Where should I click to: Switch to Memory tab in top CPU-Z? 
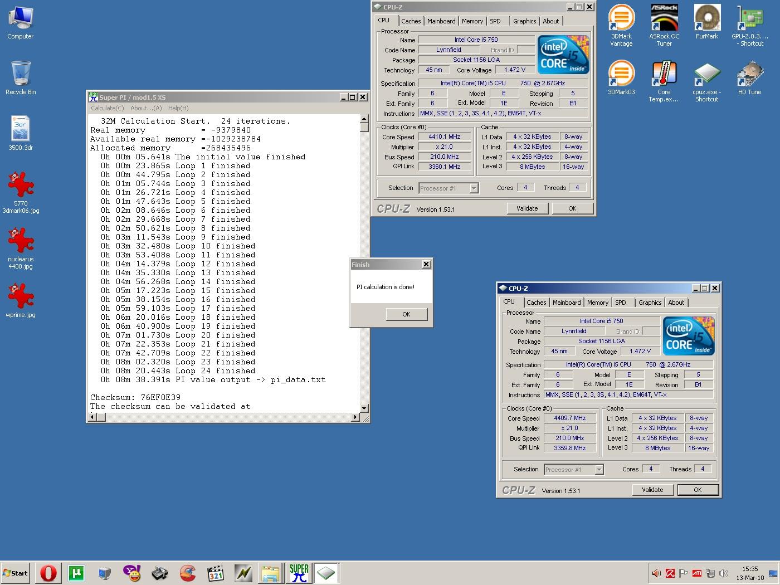[472, 21]
